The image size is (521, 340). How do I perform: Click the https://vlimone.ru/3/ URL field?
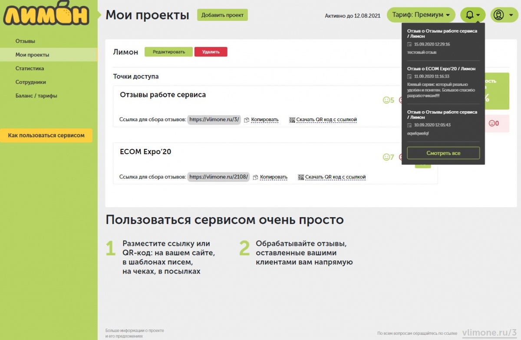214,119
